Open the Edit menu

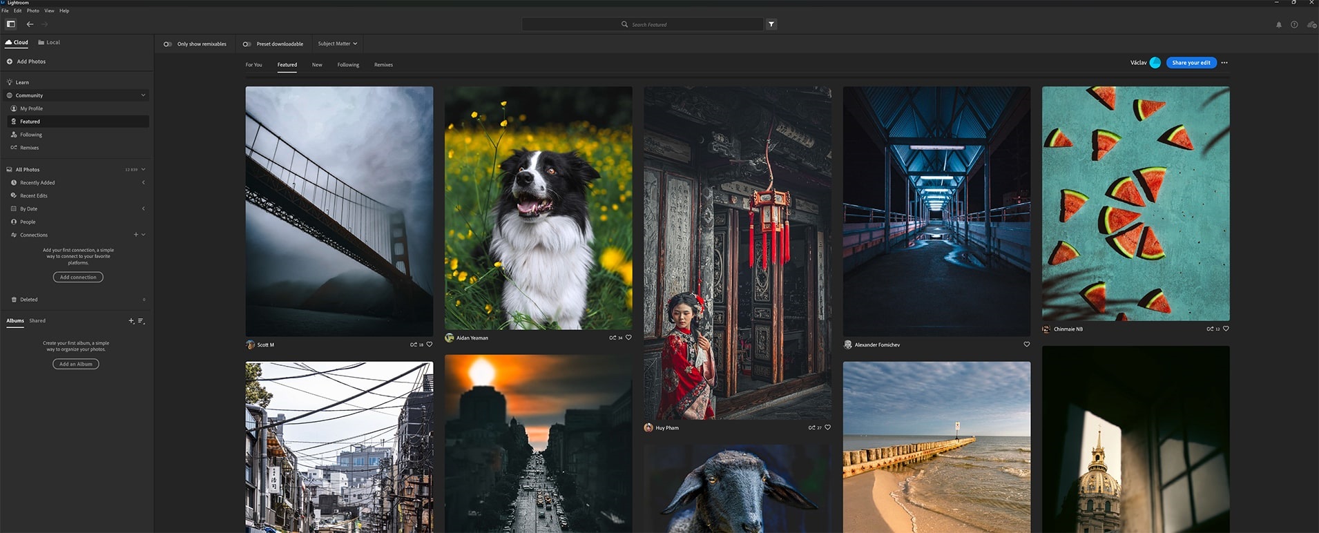pyautogui.click(x=18, y=11)
